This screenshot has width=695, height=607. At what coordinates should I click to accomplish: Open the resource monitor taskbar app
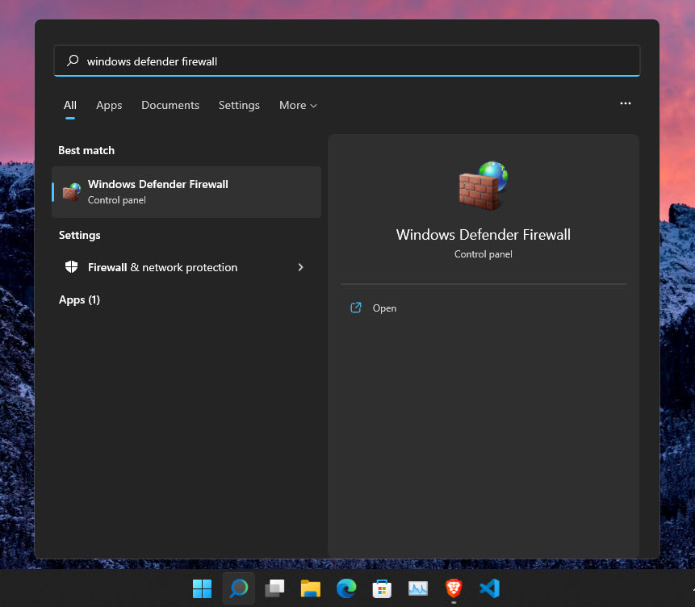click(418, 588)
